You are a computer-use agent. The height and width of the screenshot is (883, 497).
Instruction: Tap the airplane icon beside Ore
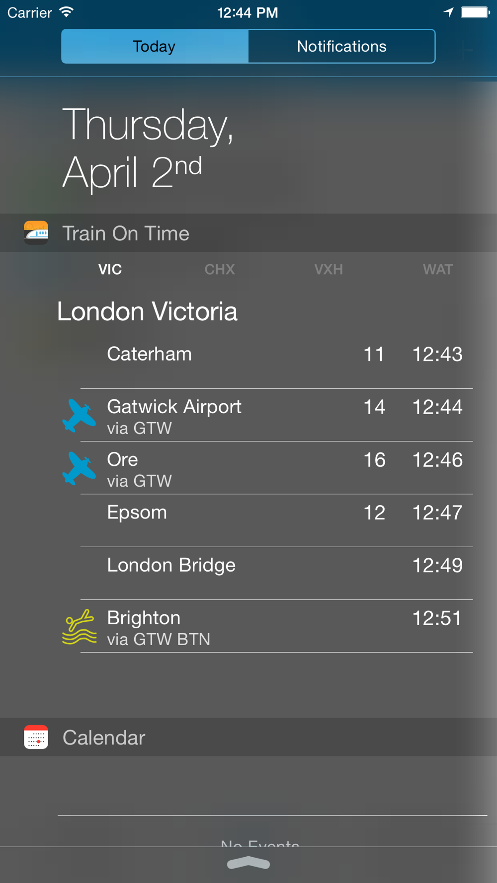79,468
